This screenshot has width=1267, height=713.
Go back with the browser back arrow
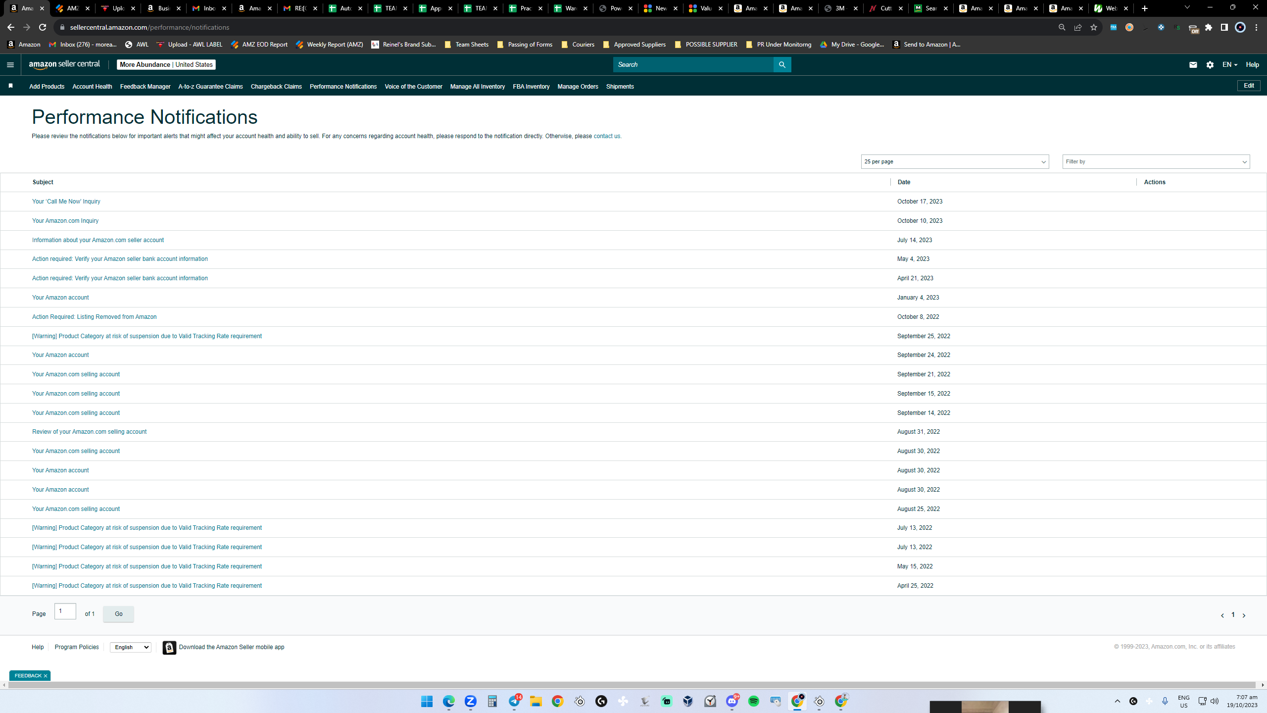point(11,27)
